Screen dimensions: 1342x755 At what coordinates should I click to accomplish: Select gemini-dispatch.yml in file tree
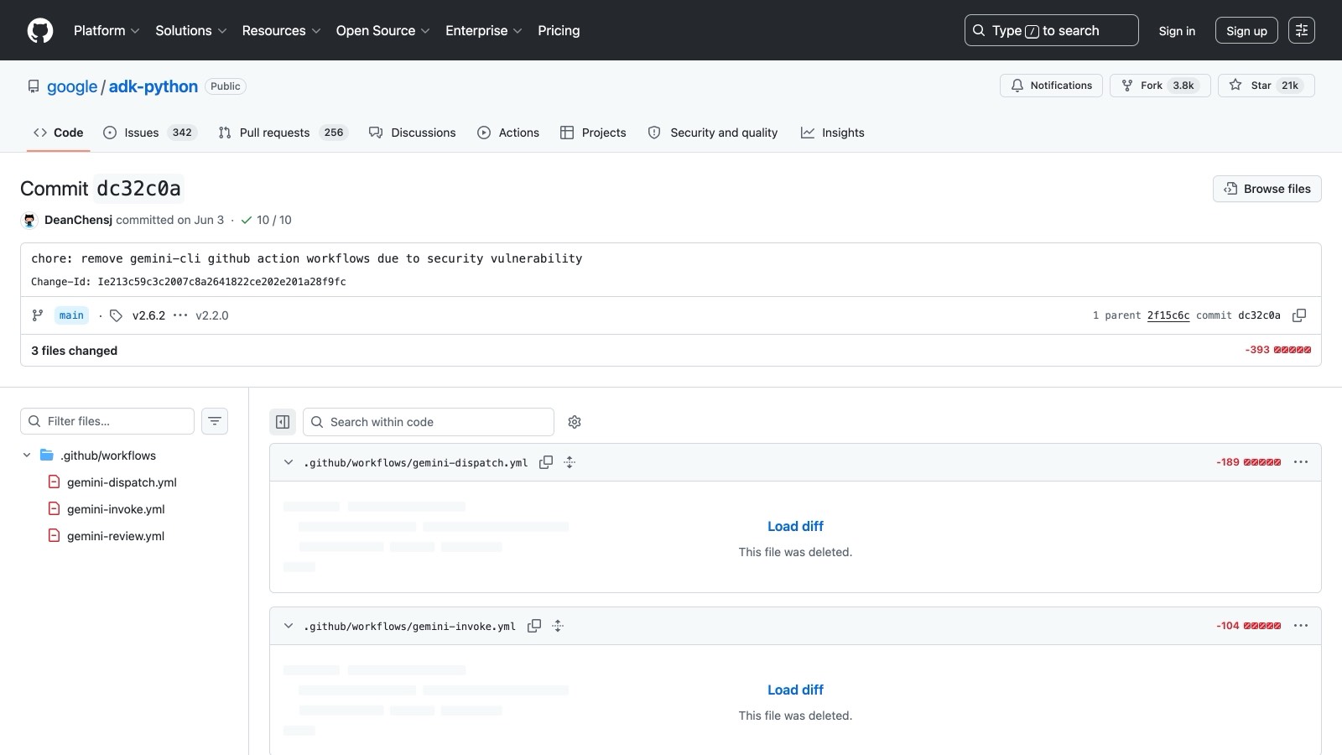122,482
